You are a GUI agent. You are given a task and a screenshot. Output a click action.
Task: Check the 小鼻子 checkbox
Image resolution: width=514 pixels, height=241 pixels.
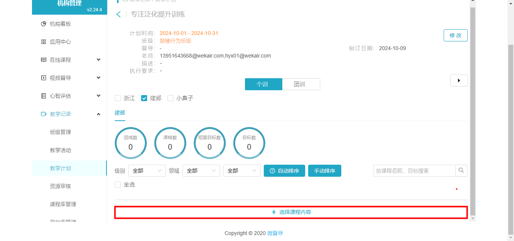click(x=170, y=98)
